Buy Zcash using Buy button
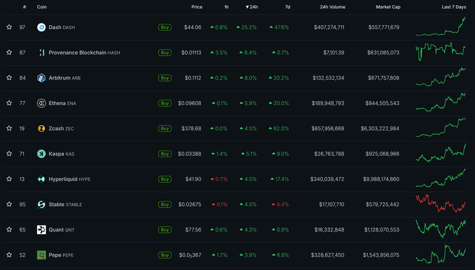475x270 pixels. [165, 129]
